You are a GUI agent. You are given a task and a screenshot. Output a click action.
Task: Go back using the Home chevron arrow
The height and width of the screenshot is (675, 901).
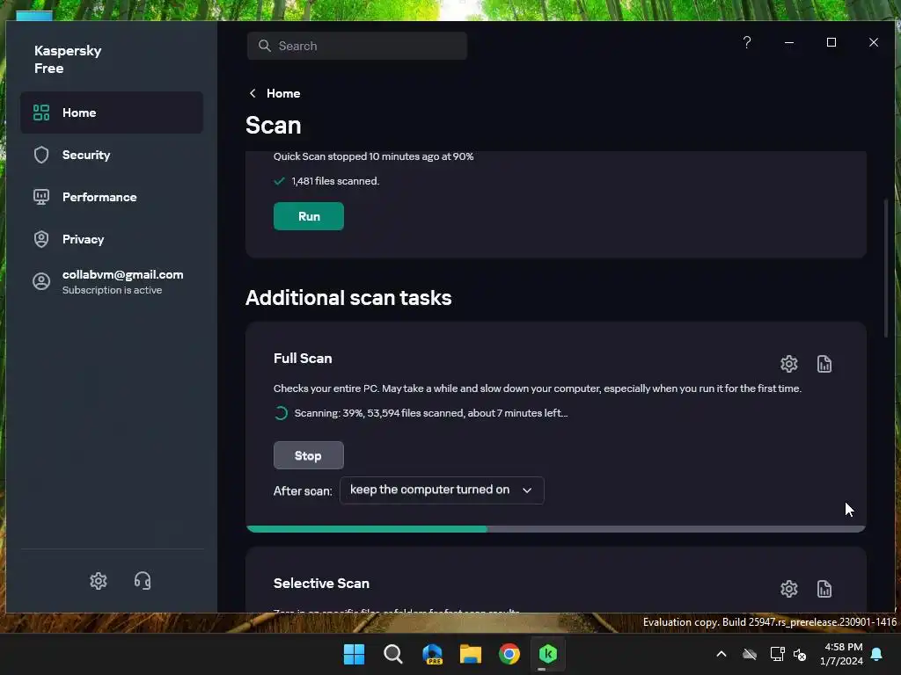(253, 93)
